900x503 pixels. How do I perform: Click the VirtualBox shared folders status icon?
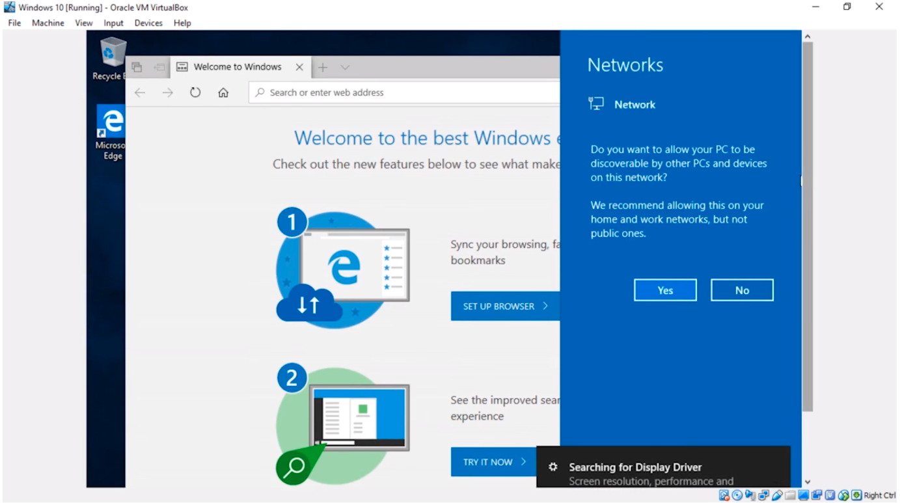(790, 495)
